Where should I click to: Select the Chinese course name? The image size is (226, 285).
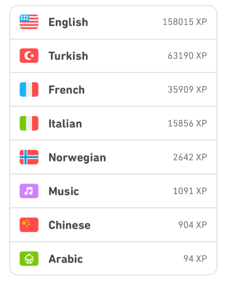click(69, 225)
